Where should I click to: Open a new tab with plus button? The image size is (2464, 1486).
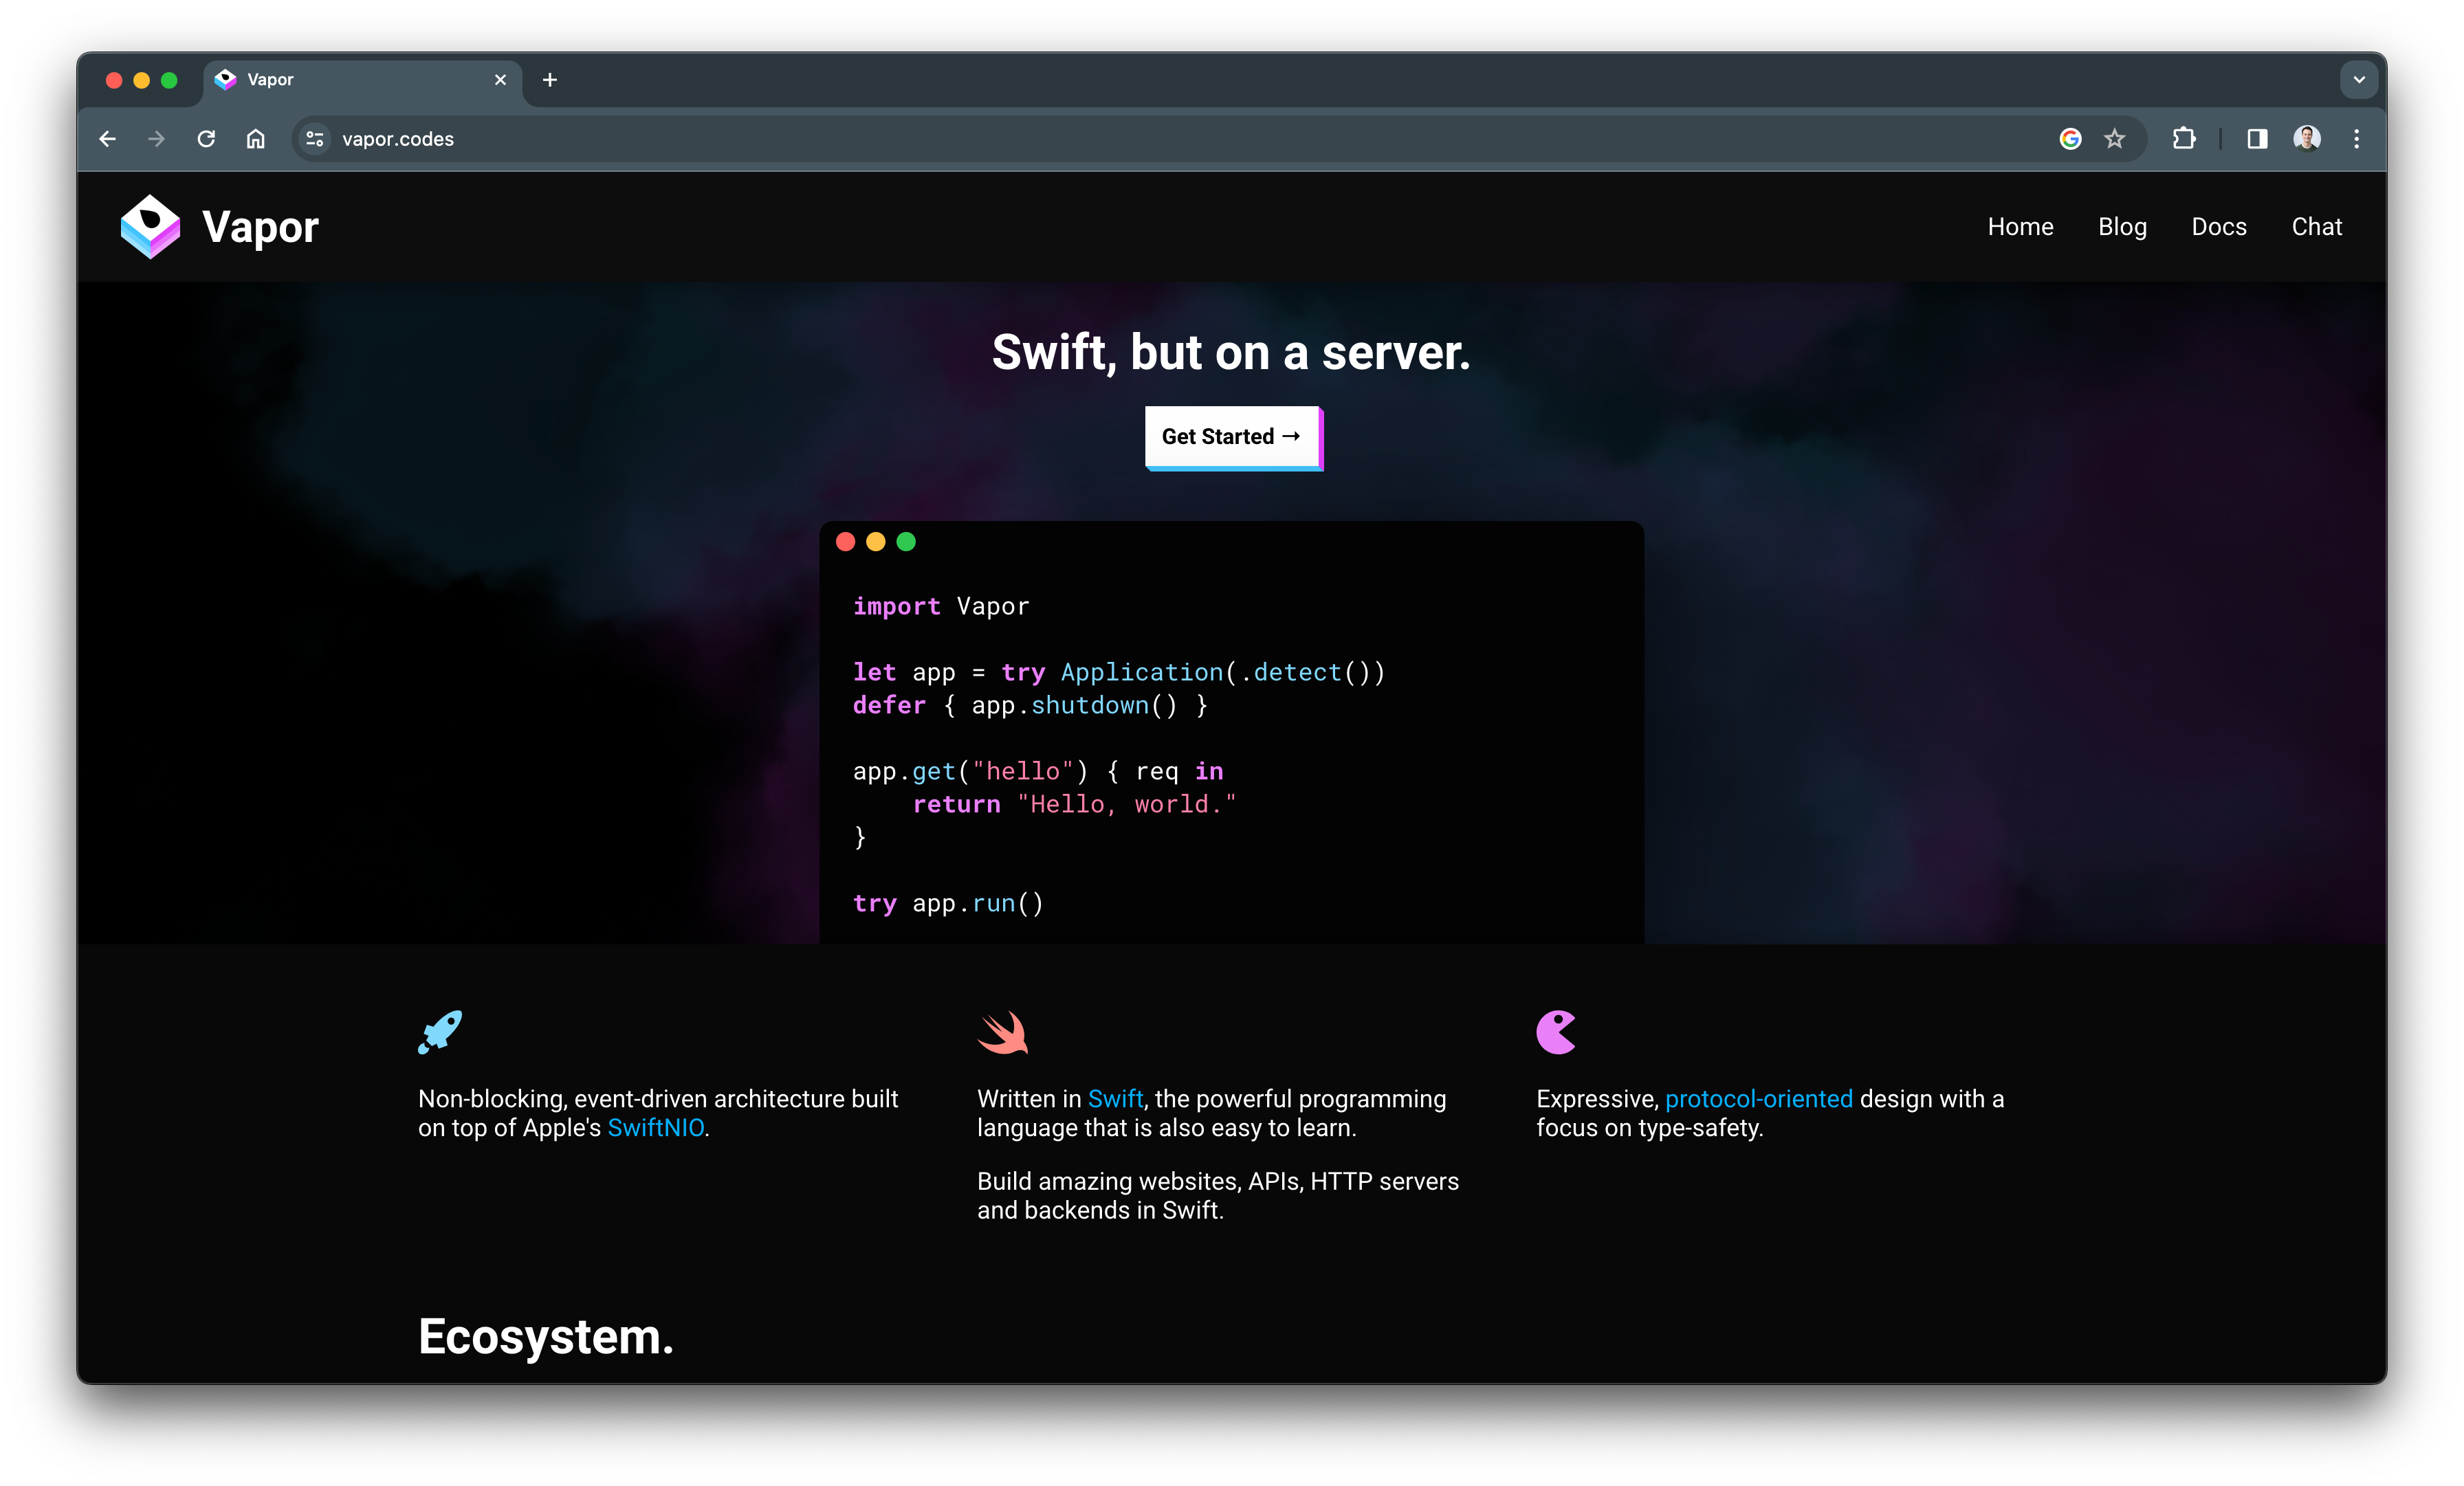(550, 80)
